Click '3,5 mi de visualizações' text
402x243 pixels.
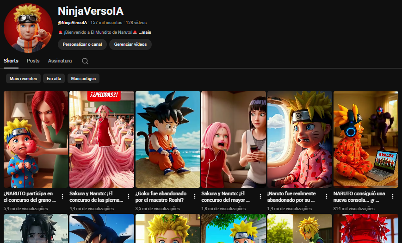(x=158, y=209)
